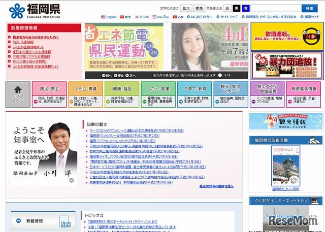Open 福岡県FCVタクシー合同出発式 news link

pos(124,136)
